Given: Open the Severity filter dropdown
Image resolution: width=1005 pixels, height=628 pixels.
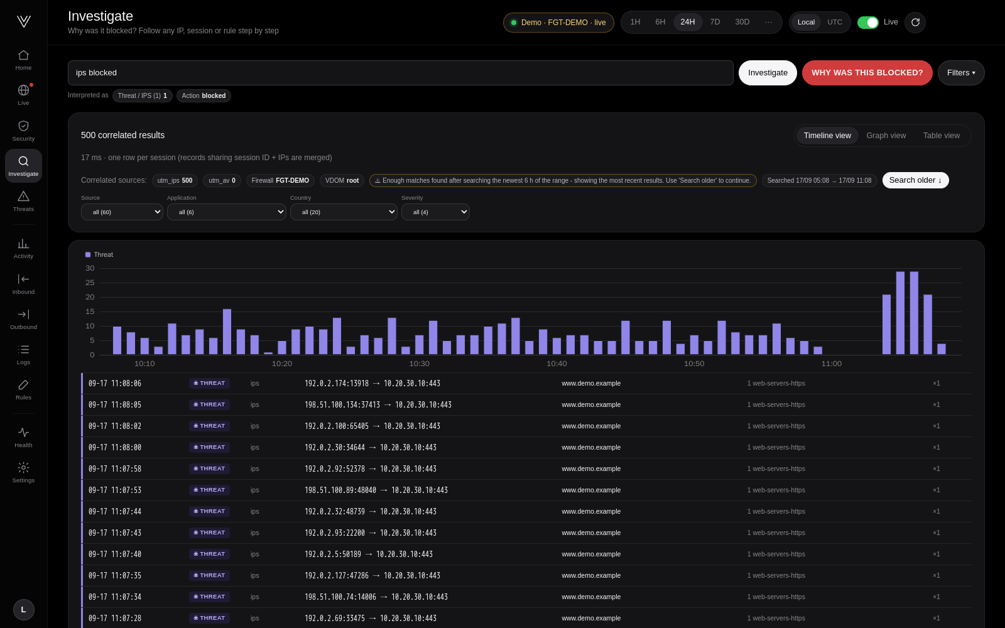Looking at the screenshot, I should 435,212.
